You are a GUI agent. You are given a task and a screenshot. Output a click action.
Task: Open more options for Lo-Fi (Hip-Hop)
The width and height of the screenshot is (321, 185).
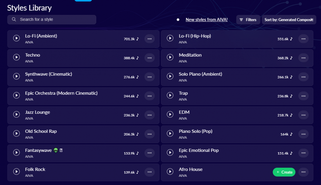[x=303, y=39]
